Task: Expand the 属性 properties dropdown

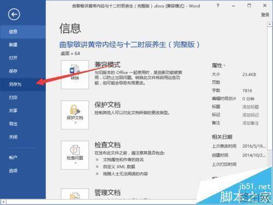Action: click(218, 65)
